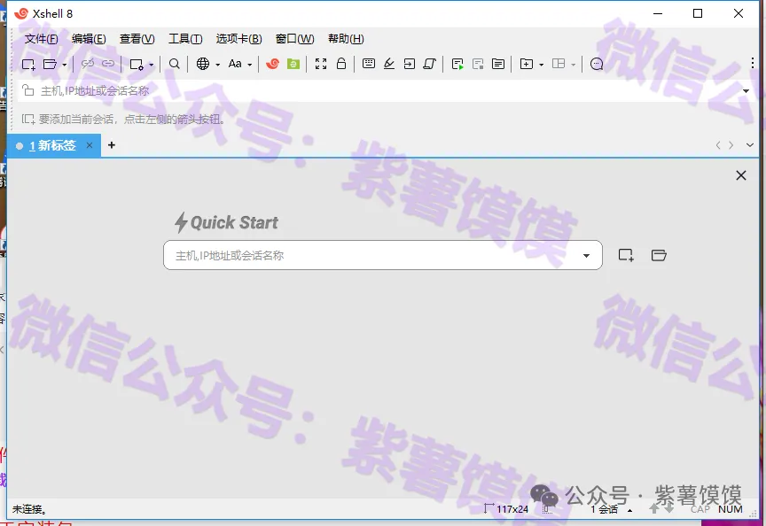766x526 pixels.
Task: Click the keyboard icon in toolbar
Action: tap(368, 64)
